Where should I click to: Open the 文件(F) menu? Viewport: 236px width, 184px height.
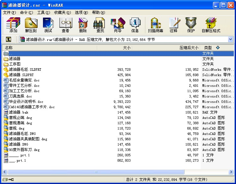(x=9, y=13)
